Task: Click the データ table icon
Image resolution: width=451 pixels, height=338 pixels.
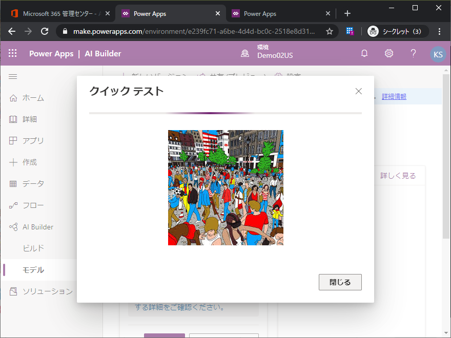Action: point(13,184)
